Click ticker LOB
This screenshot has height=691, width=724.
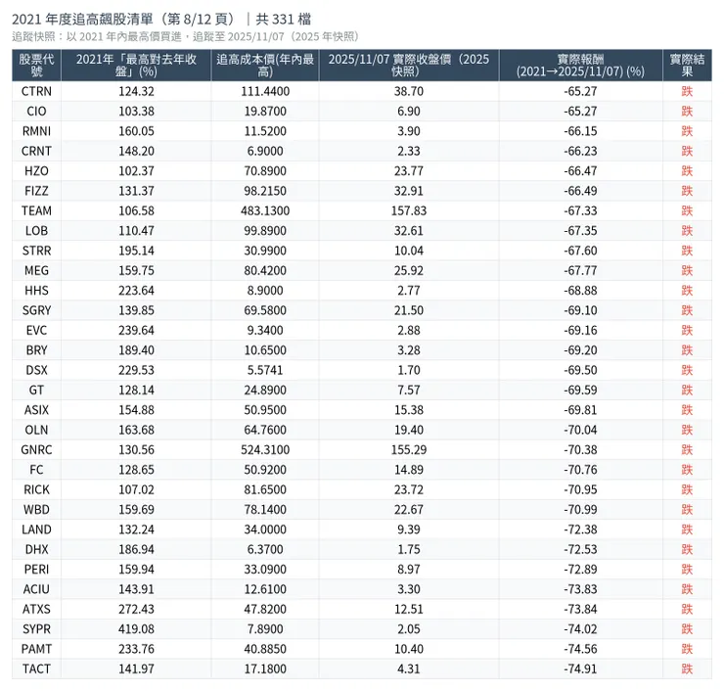[36, 230]
